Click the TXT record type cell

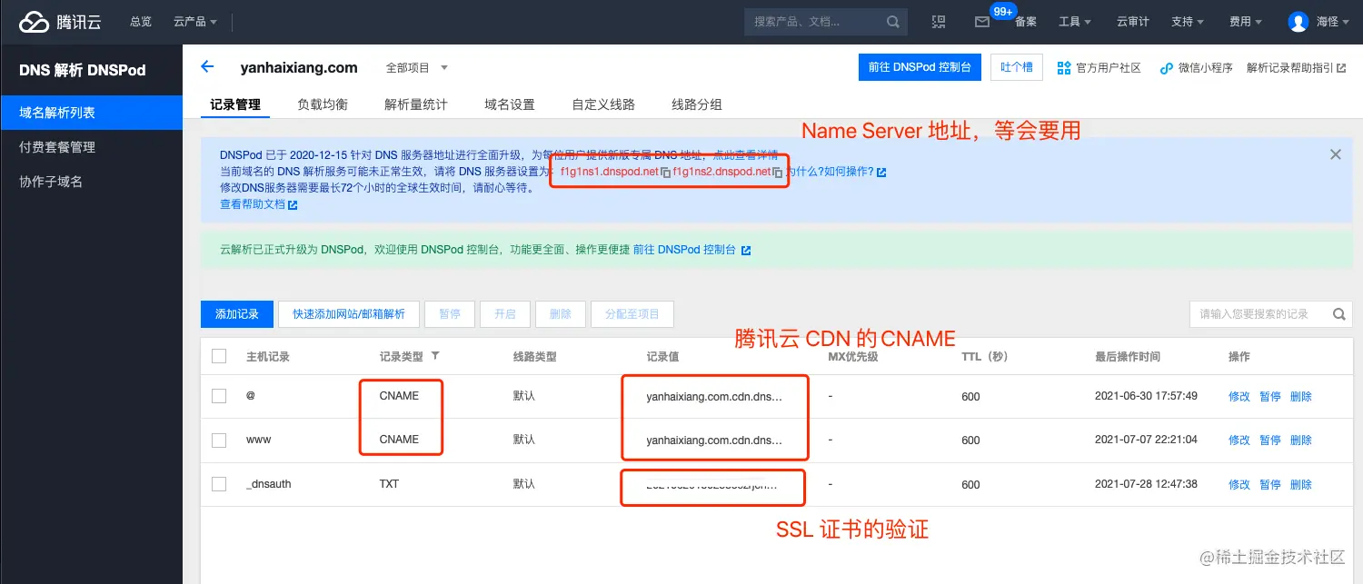(389, 484)
